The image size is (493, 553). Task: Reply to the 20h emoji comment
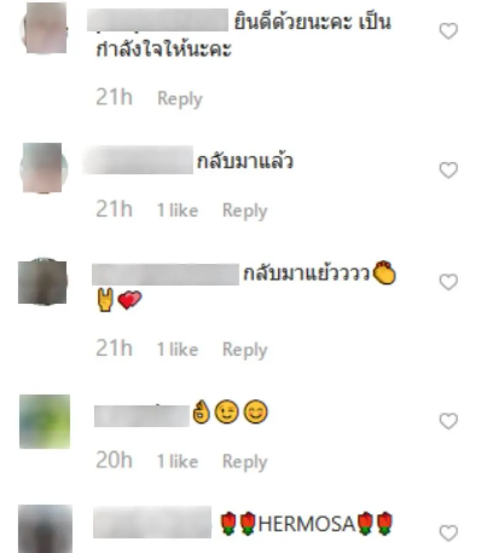[245, 462]
